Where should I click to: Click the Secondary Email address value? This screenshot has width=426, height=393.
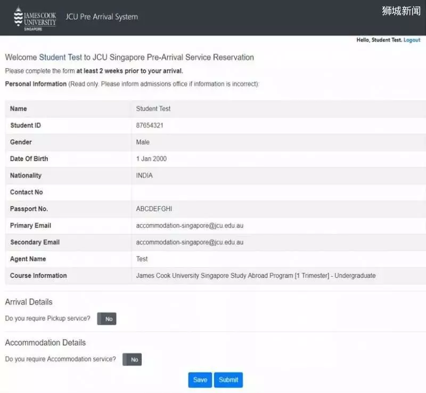(x=190, y=242)
